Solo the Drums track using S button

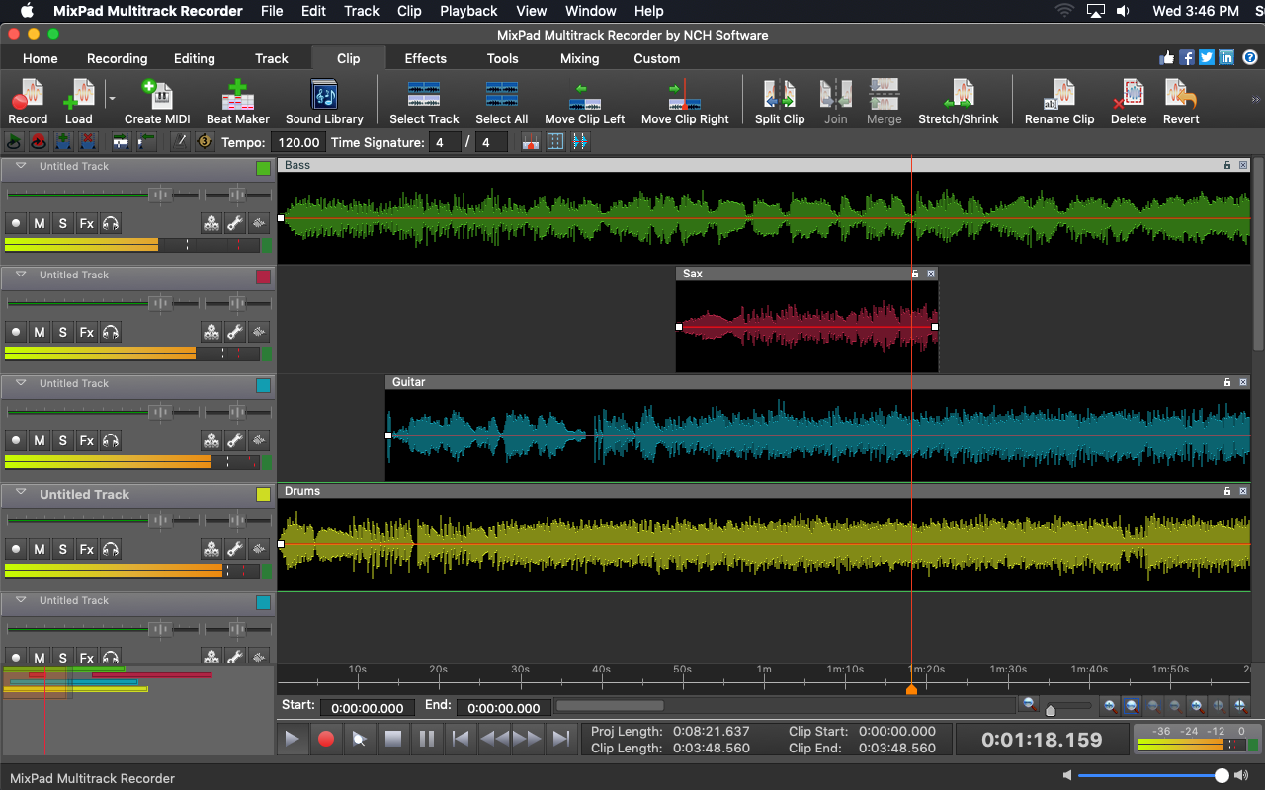tap(62, 549)
